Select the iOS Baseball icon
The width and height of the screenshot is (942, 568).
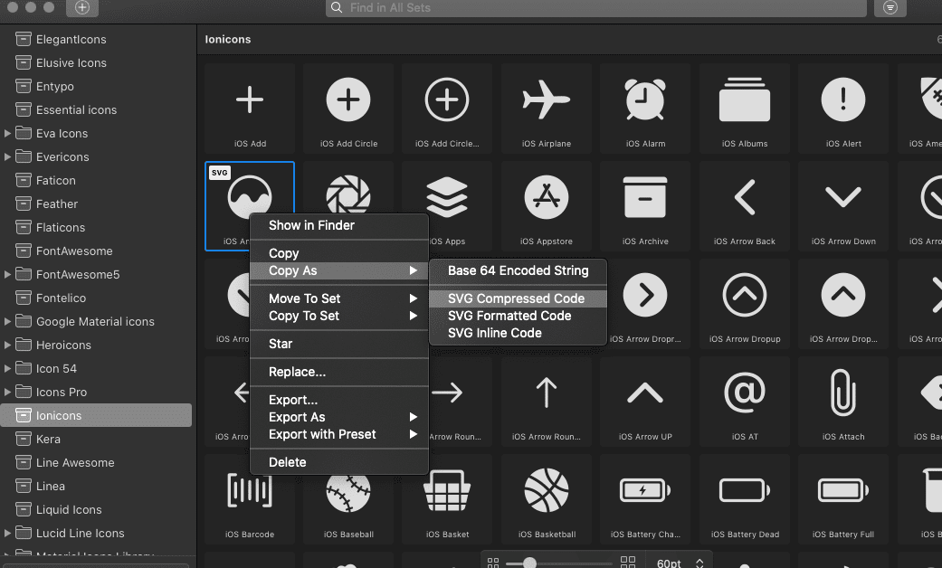coord(348,499)
